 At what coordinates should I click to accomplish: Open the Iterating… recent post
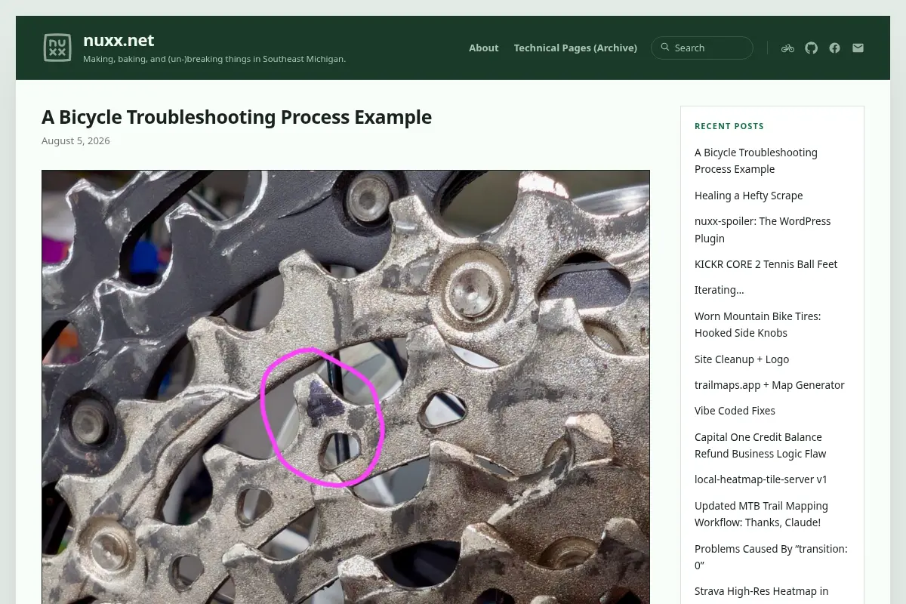click(x=719, y=290)
